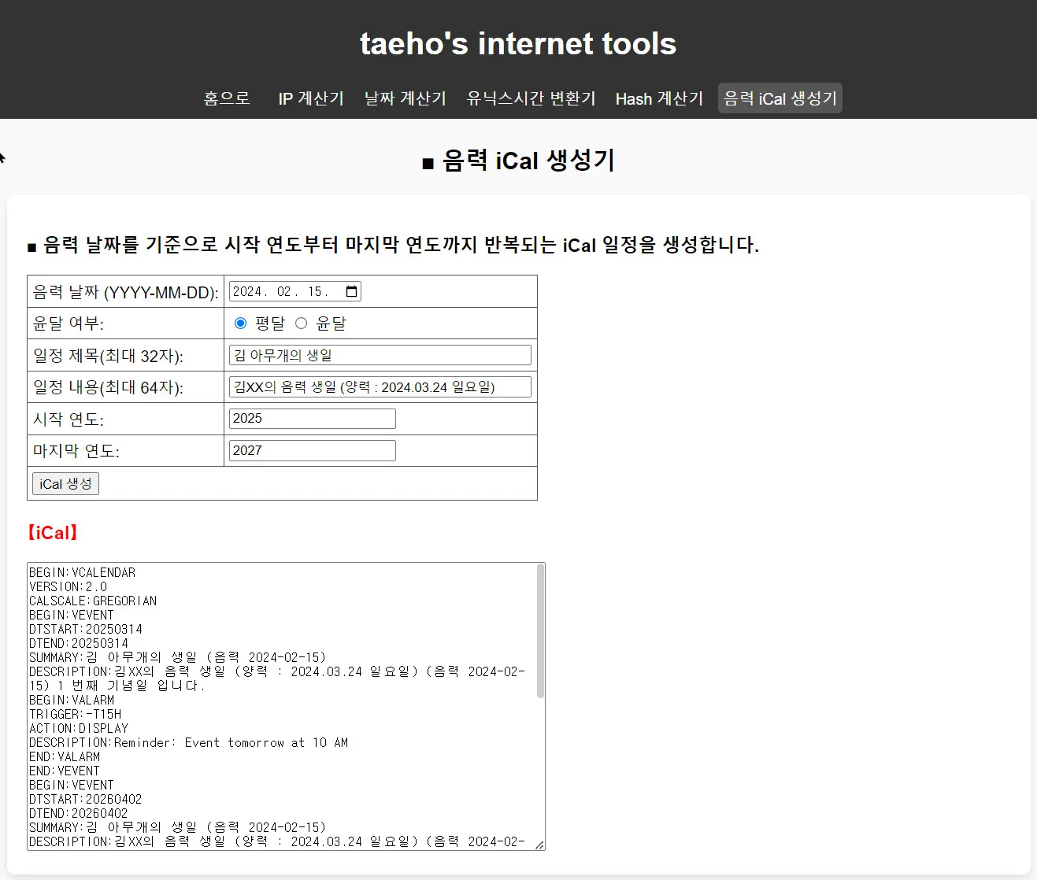Click the DTSTART:20260402 line

pyautogui.click(x=86, y=799)
